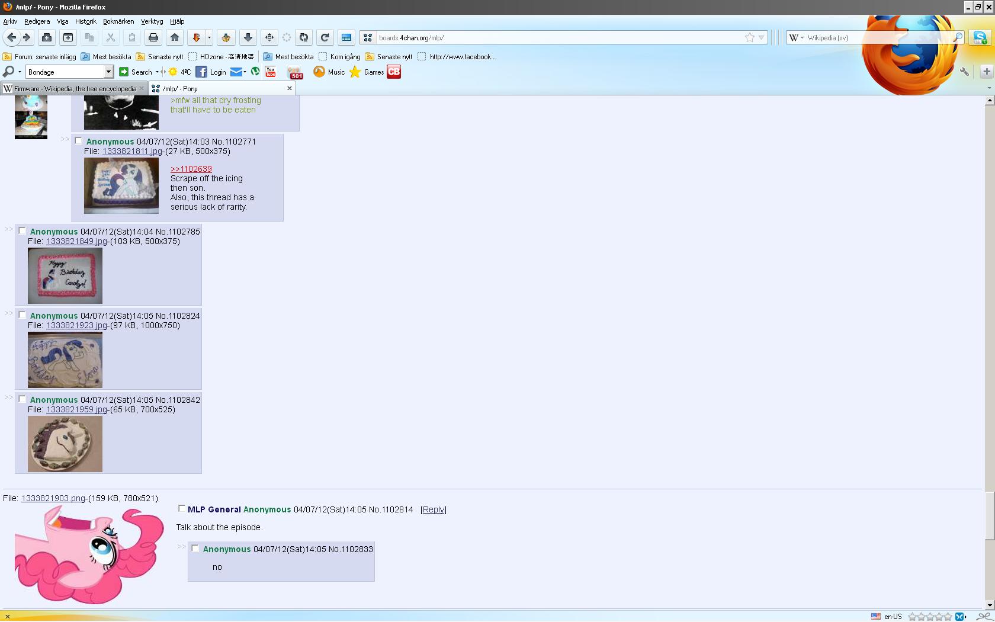Screen dimensions: 995x622
Task: Open the Bokmärken menu
Action: tap(118, 21)
